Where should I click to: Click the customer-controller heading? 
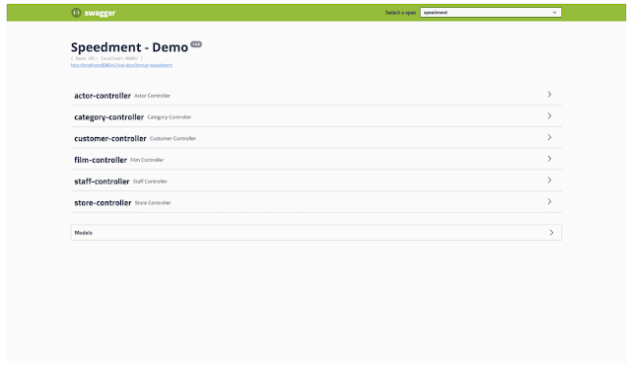(110, 138)
